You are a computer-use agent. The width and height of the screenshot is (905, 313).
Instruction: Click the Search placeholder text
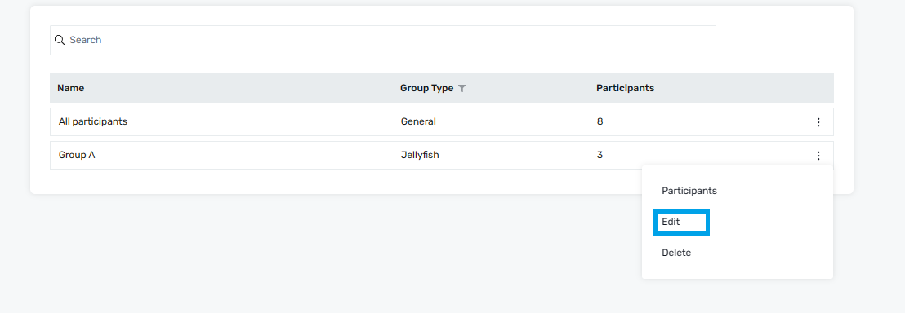point(86,40)
